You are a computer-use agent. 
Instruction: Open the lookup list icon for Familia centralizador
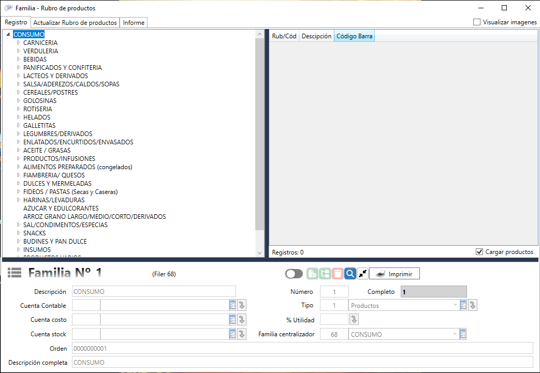(463, 334)
